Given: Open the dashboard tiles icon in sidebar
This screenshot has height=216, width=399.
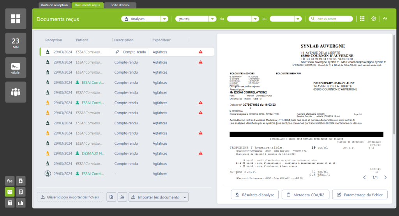Looking at the screenshot, I should pos(16,19).
